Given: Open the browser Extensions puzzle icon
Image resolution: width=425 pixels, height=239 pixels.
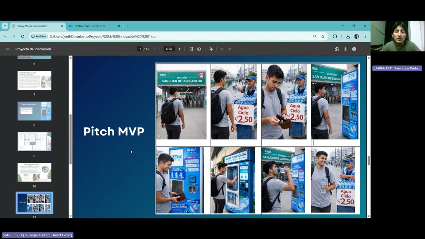Looking at the screenshot, I should point(335,37).
